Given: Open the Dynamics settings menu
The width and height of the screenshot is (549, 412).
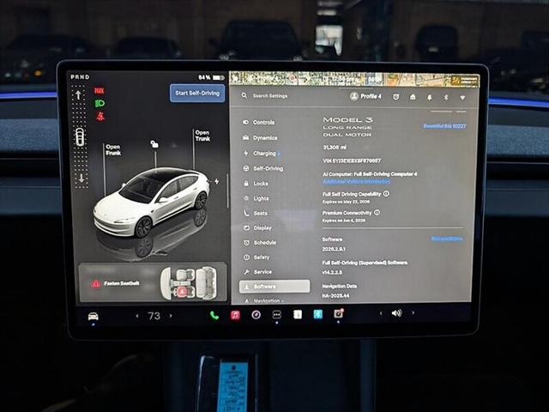Looking at the screenshot, I should click(260, 138).
